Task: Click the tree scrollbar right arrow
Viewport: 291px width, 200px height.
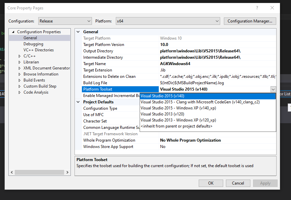Action: coord(67,172)
